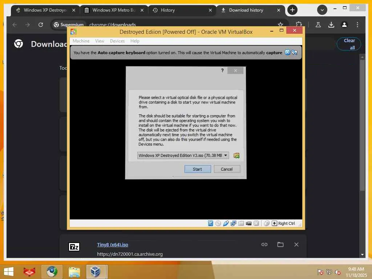The image size is (372, 279).
Task: Open File Explorer from taskbar
Action: point(74,272)
